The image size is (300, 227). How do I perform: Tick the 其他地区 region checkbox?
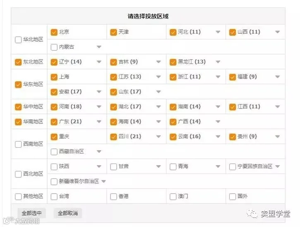(x=18, y=196)
